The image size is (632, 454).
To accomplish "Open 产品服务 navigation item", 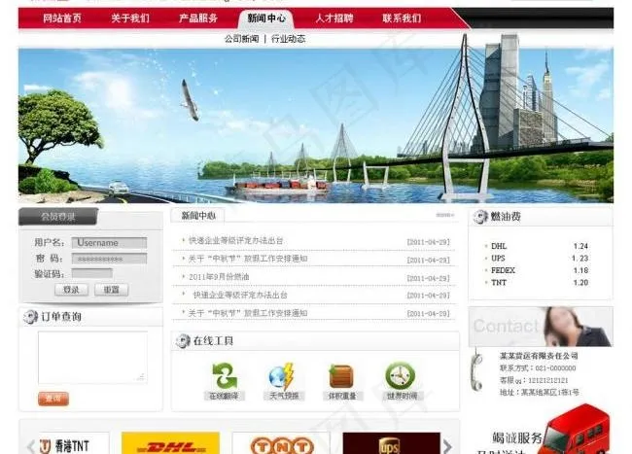I will [x=198, y=18].
